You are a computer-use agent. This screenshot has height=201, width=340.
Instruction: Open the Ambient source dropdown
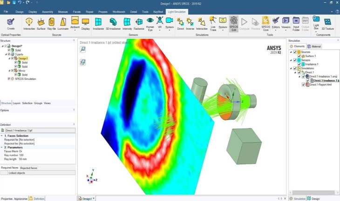pyautogui.click(x=75, y=30)
